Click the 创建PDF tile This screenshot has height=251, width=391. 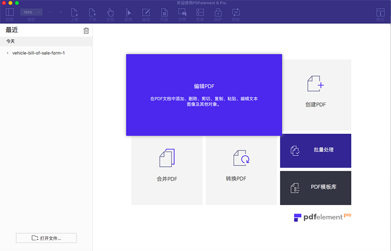[315, 94]
